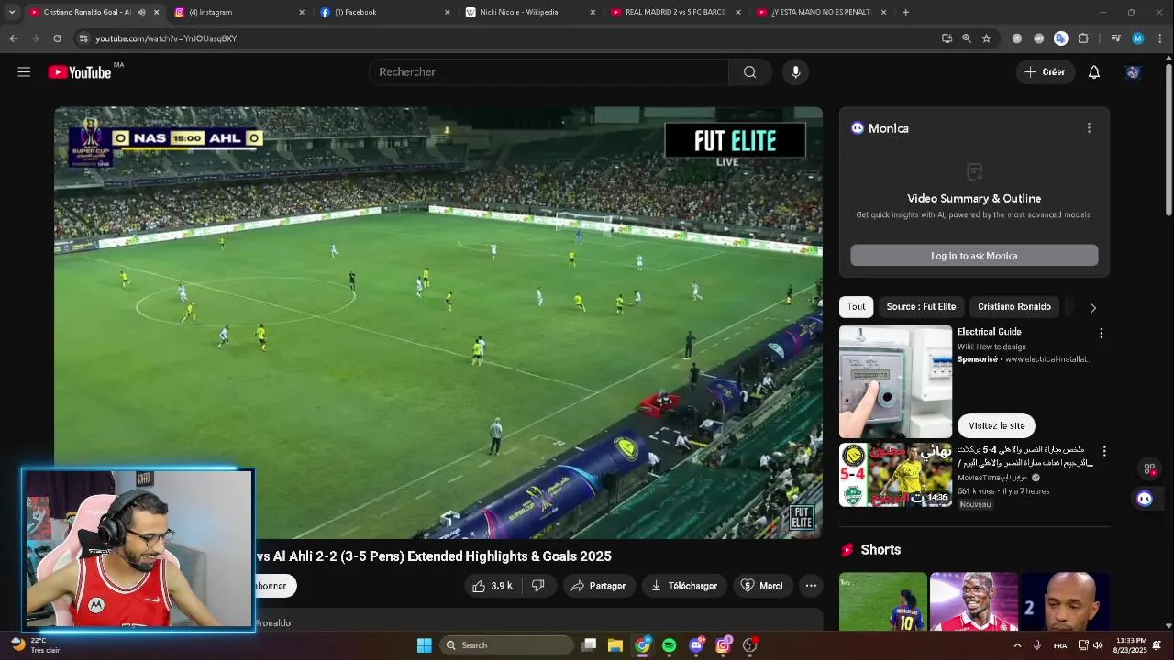Click Visitez le site button

pyautogui.click(x=996, y=425)
